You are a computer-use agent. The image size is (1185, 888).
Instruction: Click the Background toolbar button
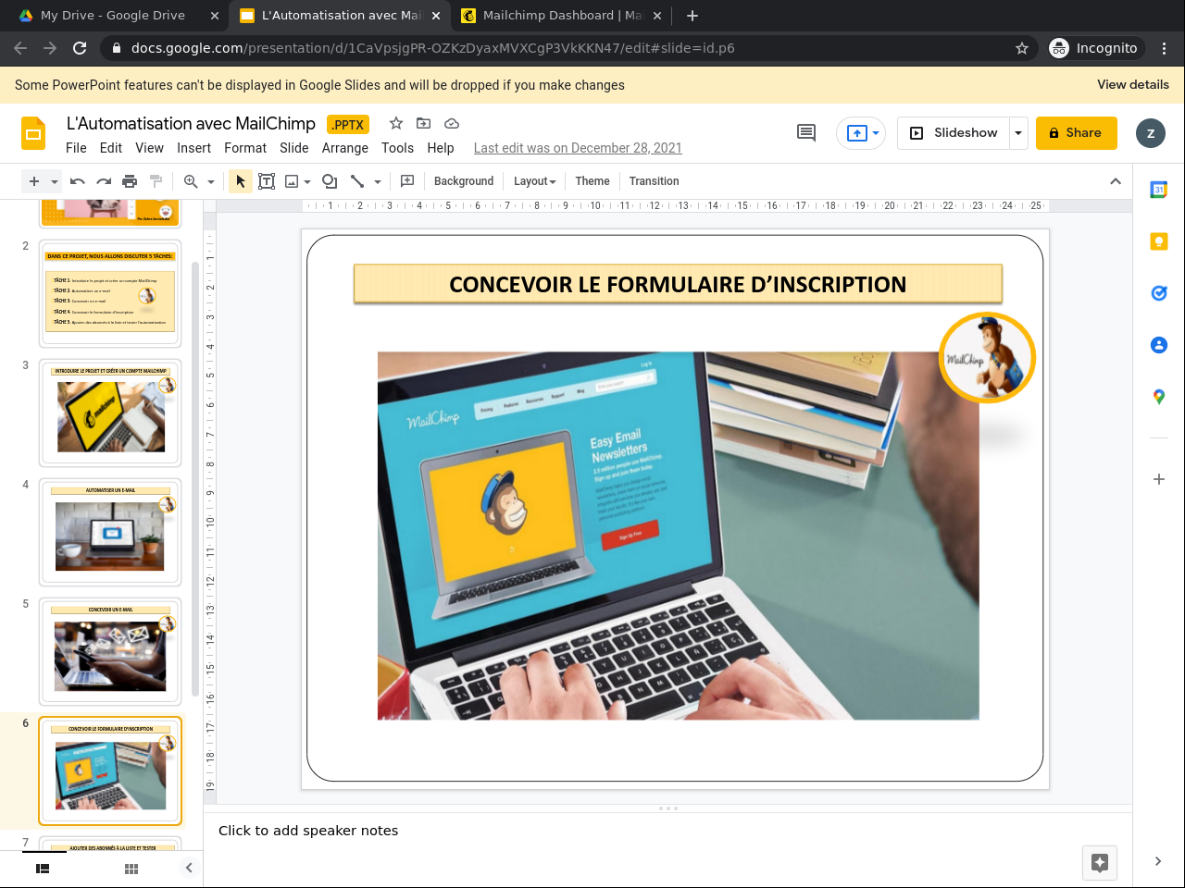point(464,181)
